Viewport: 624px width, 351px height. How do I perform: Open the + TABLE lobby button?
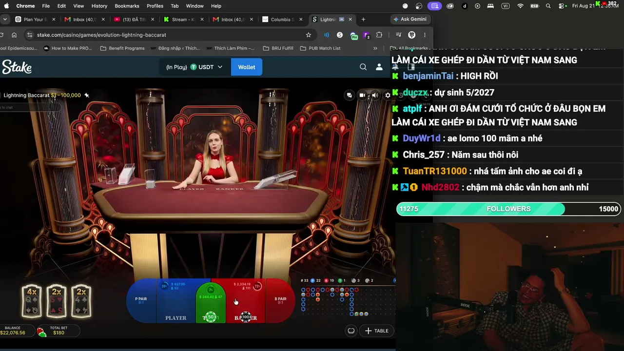[377, 331]
